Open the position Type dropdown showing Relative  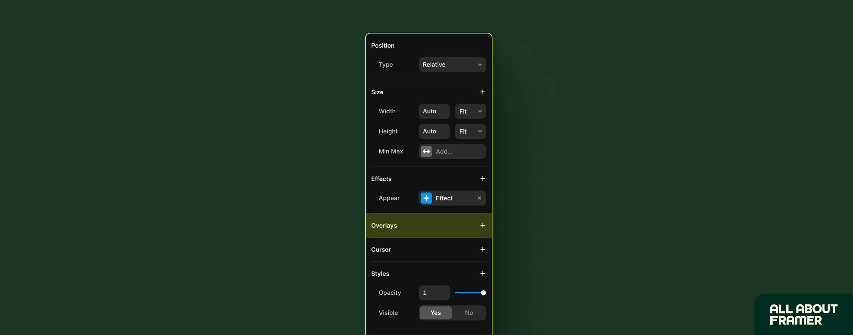point(452,65)
